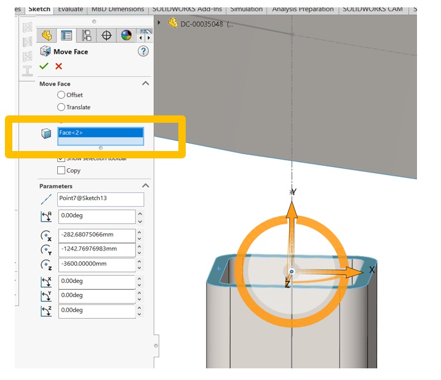Click the structural member I-beam icon in the left toolbar
This screenshot has height=380, width=441.
pos(27,71)
